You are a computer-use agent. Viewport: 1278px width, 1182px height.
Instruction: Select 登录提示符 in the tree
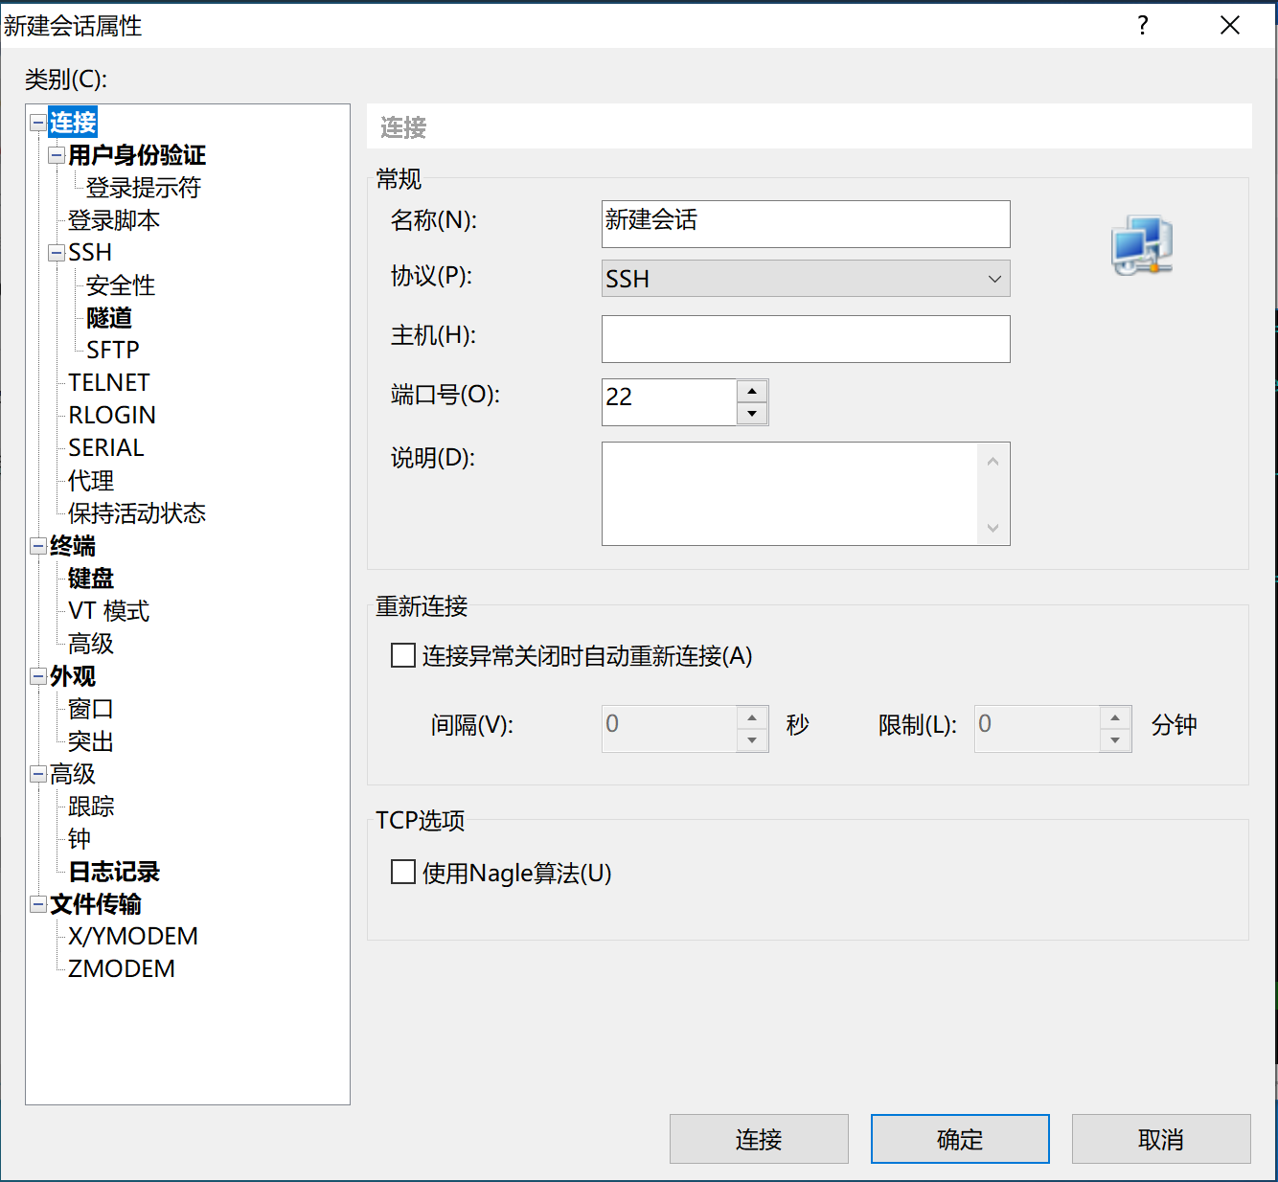click(144, 188)
